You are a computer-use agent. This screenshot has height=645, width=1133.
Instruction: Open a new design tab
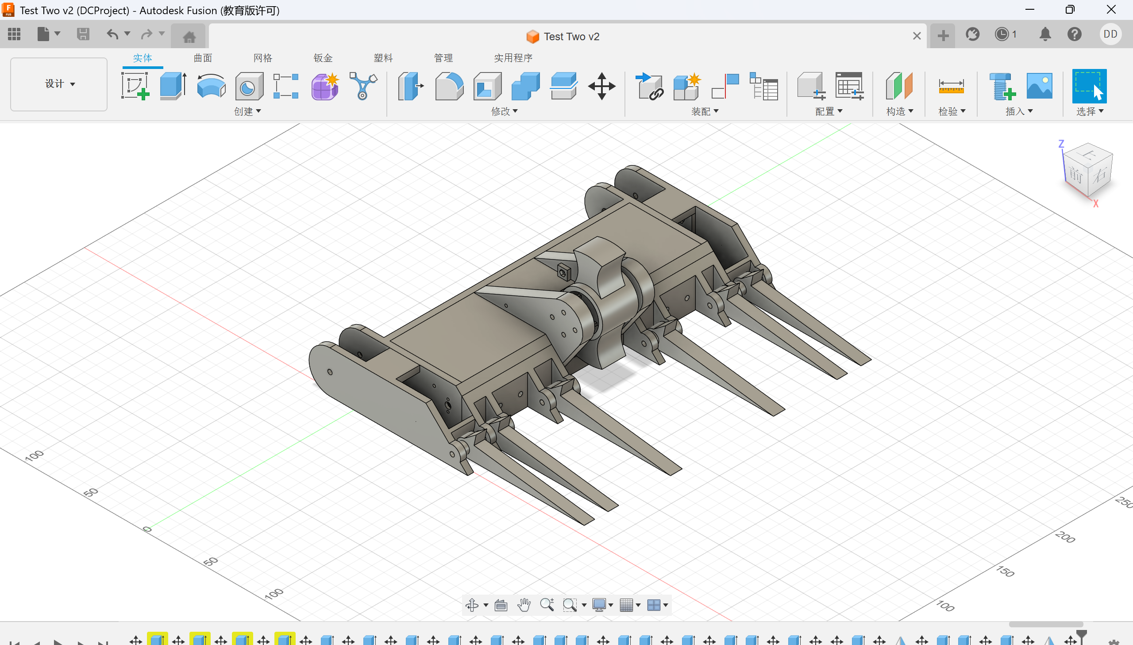[x=943, y=35]
